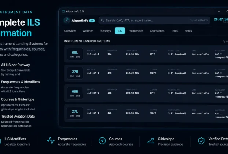The image size is (228, 154).
Task: Click identifier IAA in the 09L row
Action: [x=110, y=54]
